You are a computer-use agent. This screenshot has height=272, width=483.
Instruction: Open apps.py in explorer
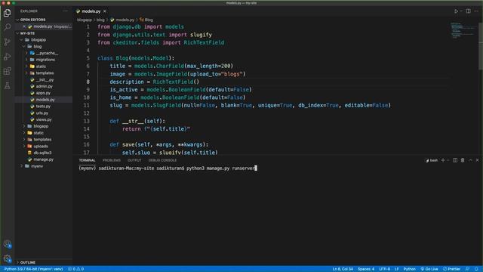(x=43, y=93)
